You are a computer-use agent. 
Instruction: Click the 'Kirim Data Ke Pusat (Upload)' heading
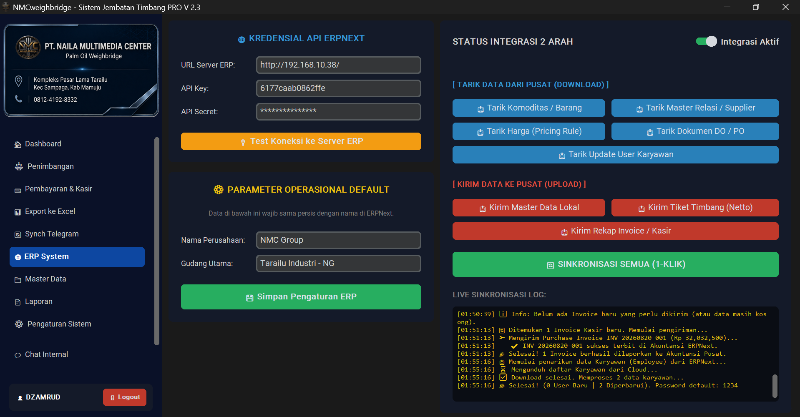(x=519, y=184)
